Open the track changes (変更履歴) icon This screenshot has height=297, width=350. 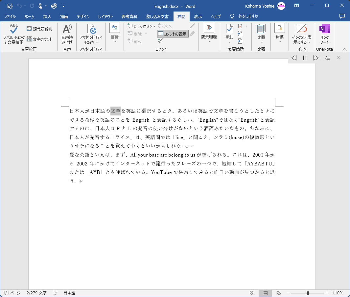pyautogui.click(x=209, y=28)
